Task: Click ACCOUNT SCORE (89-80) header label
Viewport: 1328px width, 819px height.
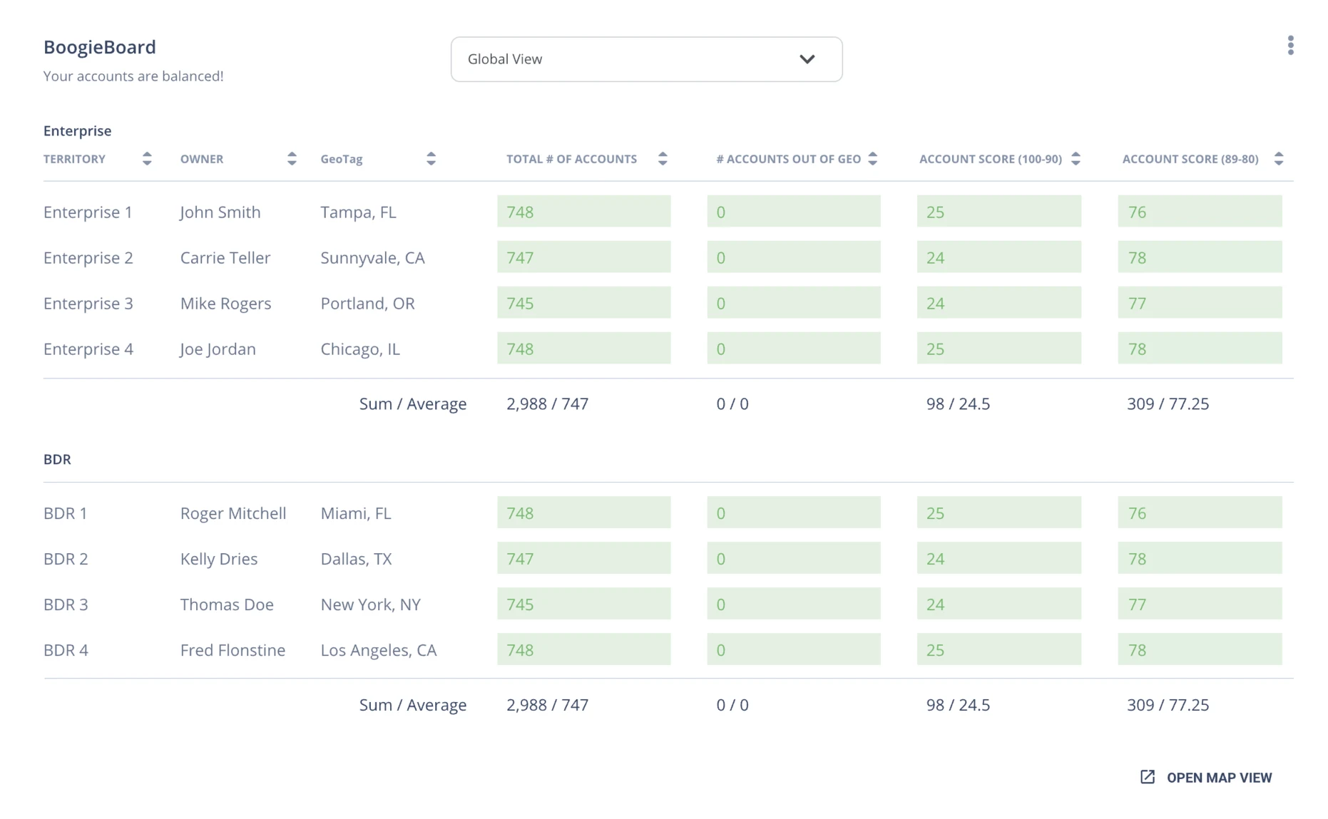Action: pos(1190,159)
